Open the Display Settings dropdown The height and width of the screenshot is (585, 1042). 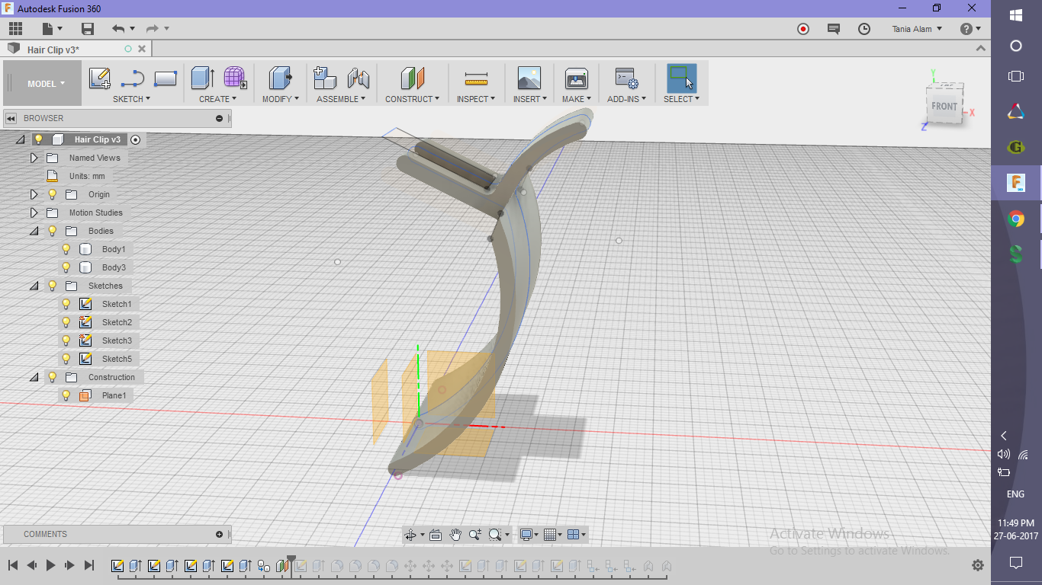pyautogui.click(x=529, y=535)
